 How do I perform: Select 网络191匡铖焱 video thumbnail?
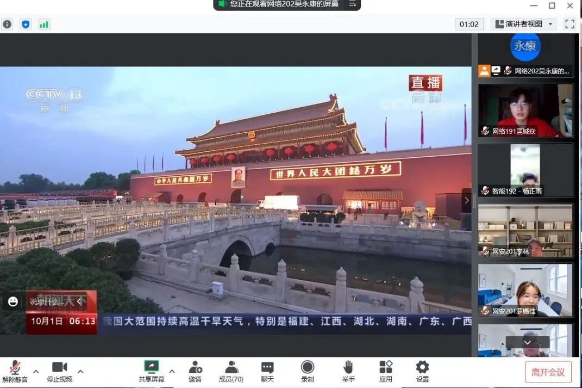coord(525,110)
